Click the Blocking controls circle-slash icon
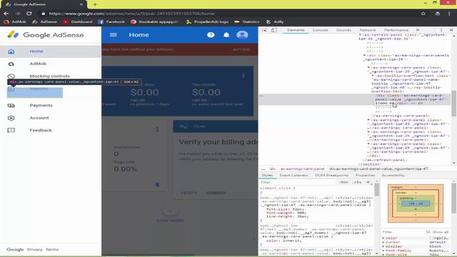Viewport: 457px width, 257px height. pos(11,76)
